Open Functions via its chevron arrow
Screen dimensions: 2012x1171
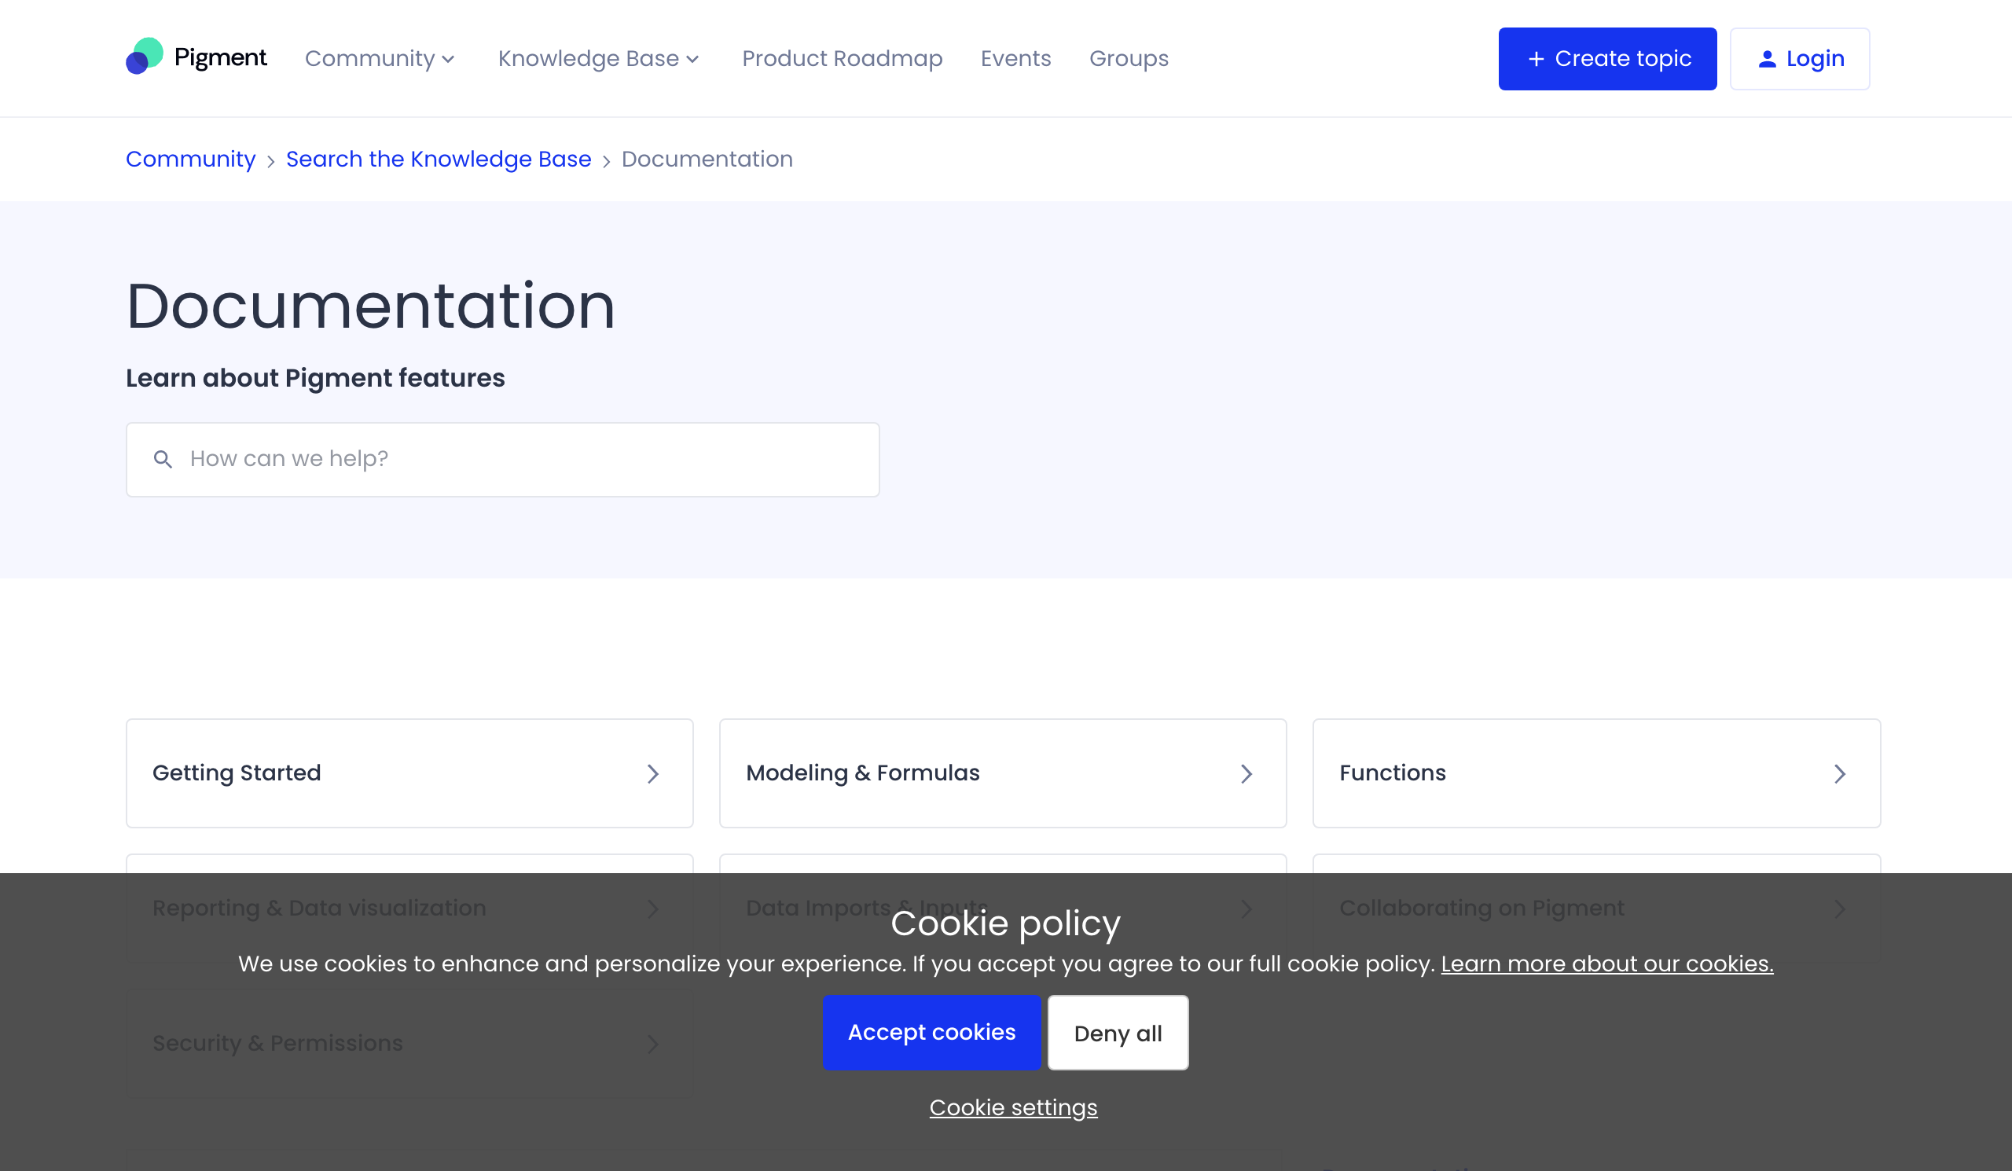[1840, 773]
